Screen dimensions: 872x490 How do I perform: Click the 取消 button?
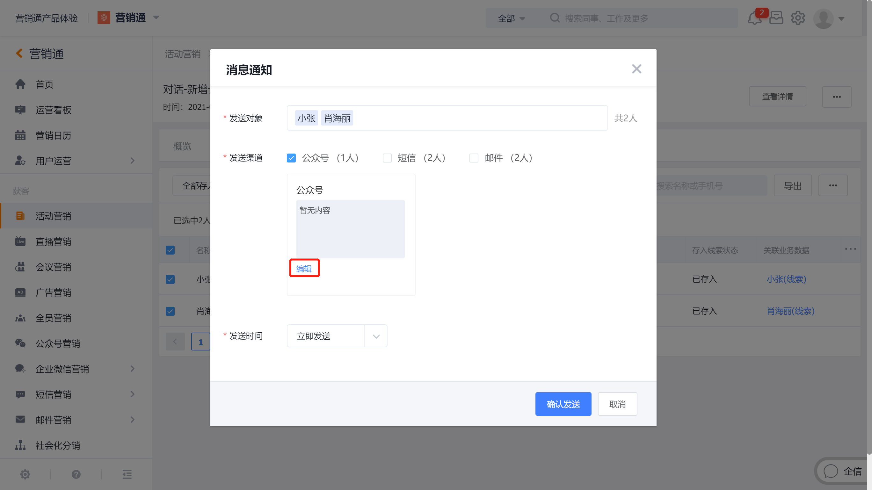tap(617, 404)
